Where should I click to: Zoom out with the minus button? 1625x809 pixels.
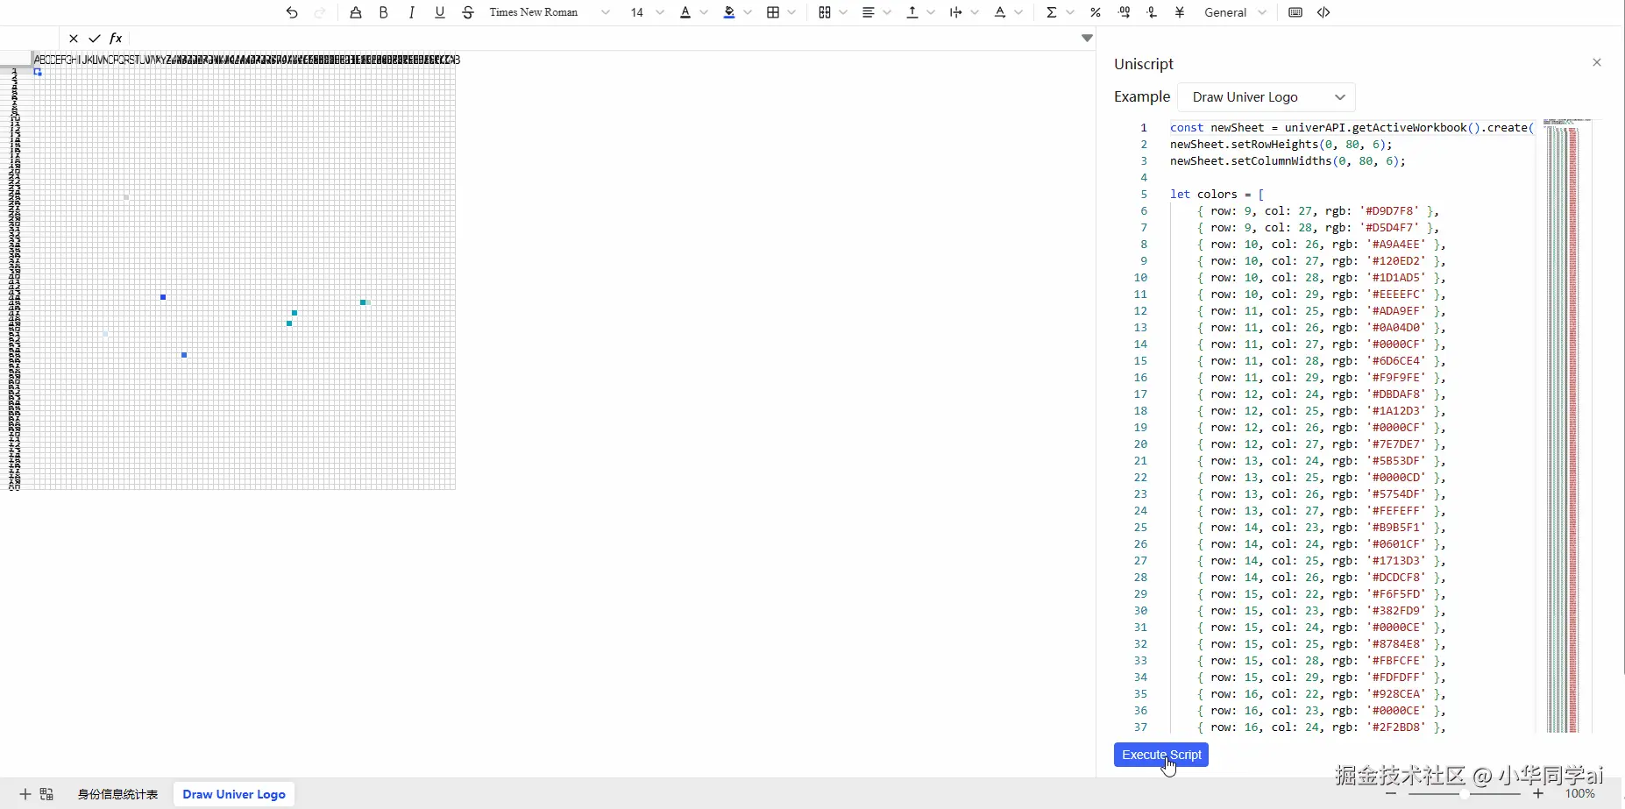pos(1391,793)
